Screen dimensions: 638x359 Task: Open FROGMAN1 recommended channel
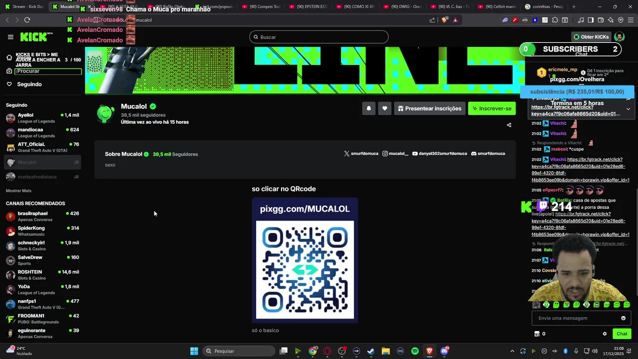tap(42, 319)
